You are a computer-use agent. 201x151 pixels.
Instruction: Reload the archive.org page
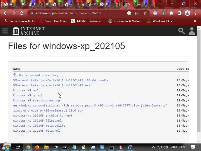click(22, 13)
